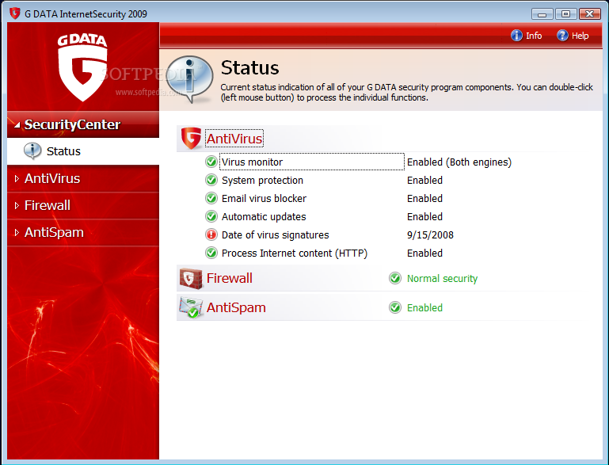The height and width of the screenshot is (465, 609).
Task: Click Enabled value for Process Internet content
Action: 424,253
